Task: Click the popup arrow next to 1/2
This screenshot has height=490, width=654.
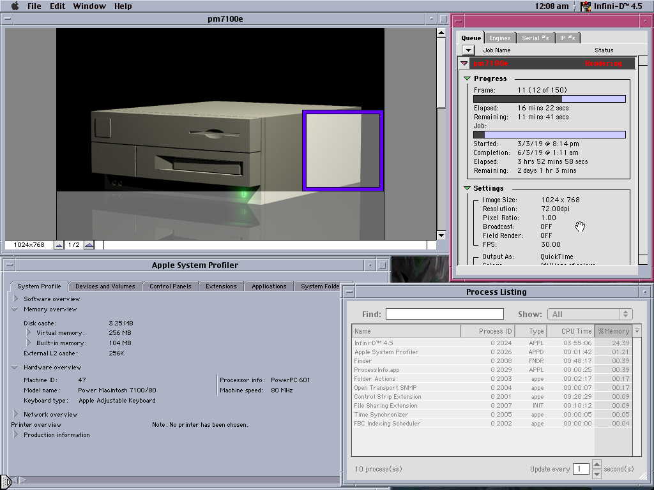Action: pos(89,245)
